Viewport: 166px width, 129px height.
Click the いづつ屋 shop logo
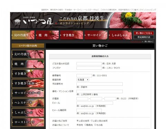point(34,21)
